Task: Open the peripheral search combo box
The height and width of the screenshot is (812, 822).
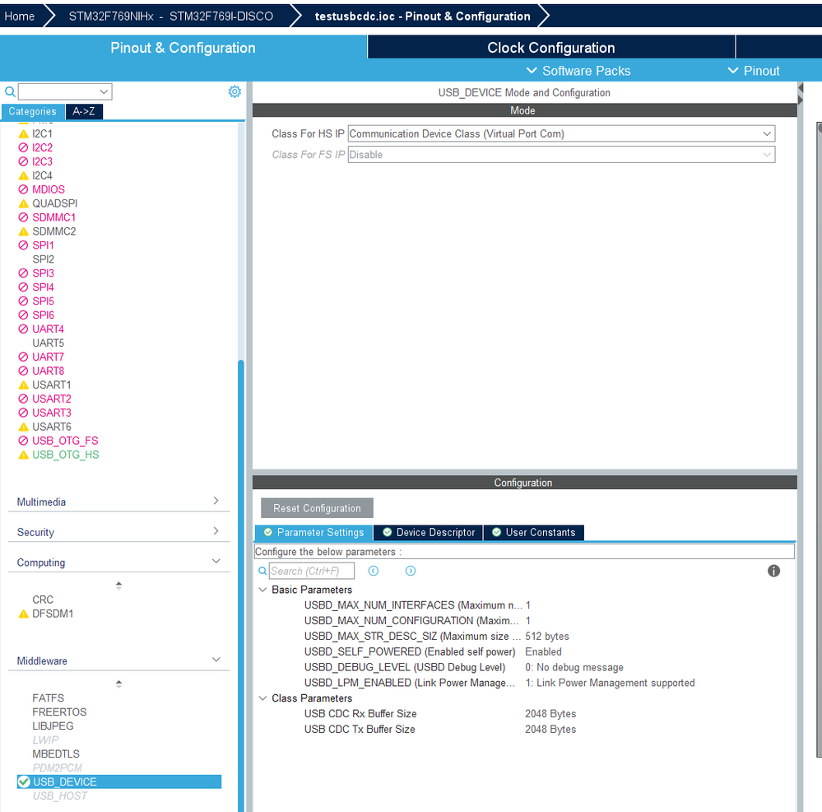Action: (x=66, y=91)
